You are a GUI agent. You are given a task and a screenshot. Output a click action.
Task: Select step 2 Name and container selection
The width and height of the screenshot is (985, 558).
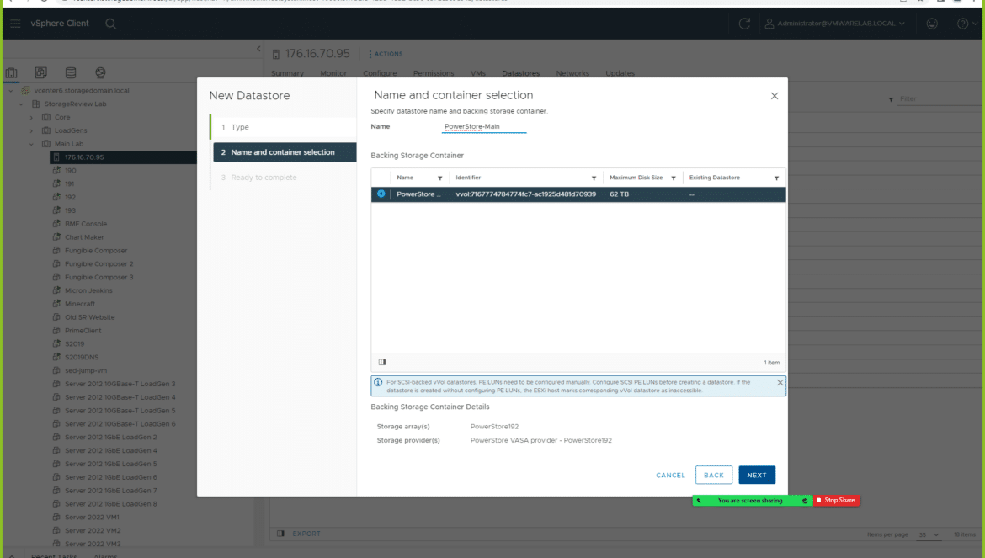point(285,152)
